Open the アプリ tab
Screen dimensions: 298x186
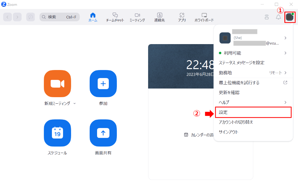pyautogui.click(x=182, y=17)
